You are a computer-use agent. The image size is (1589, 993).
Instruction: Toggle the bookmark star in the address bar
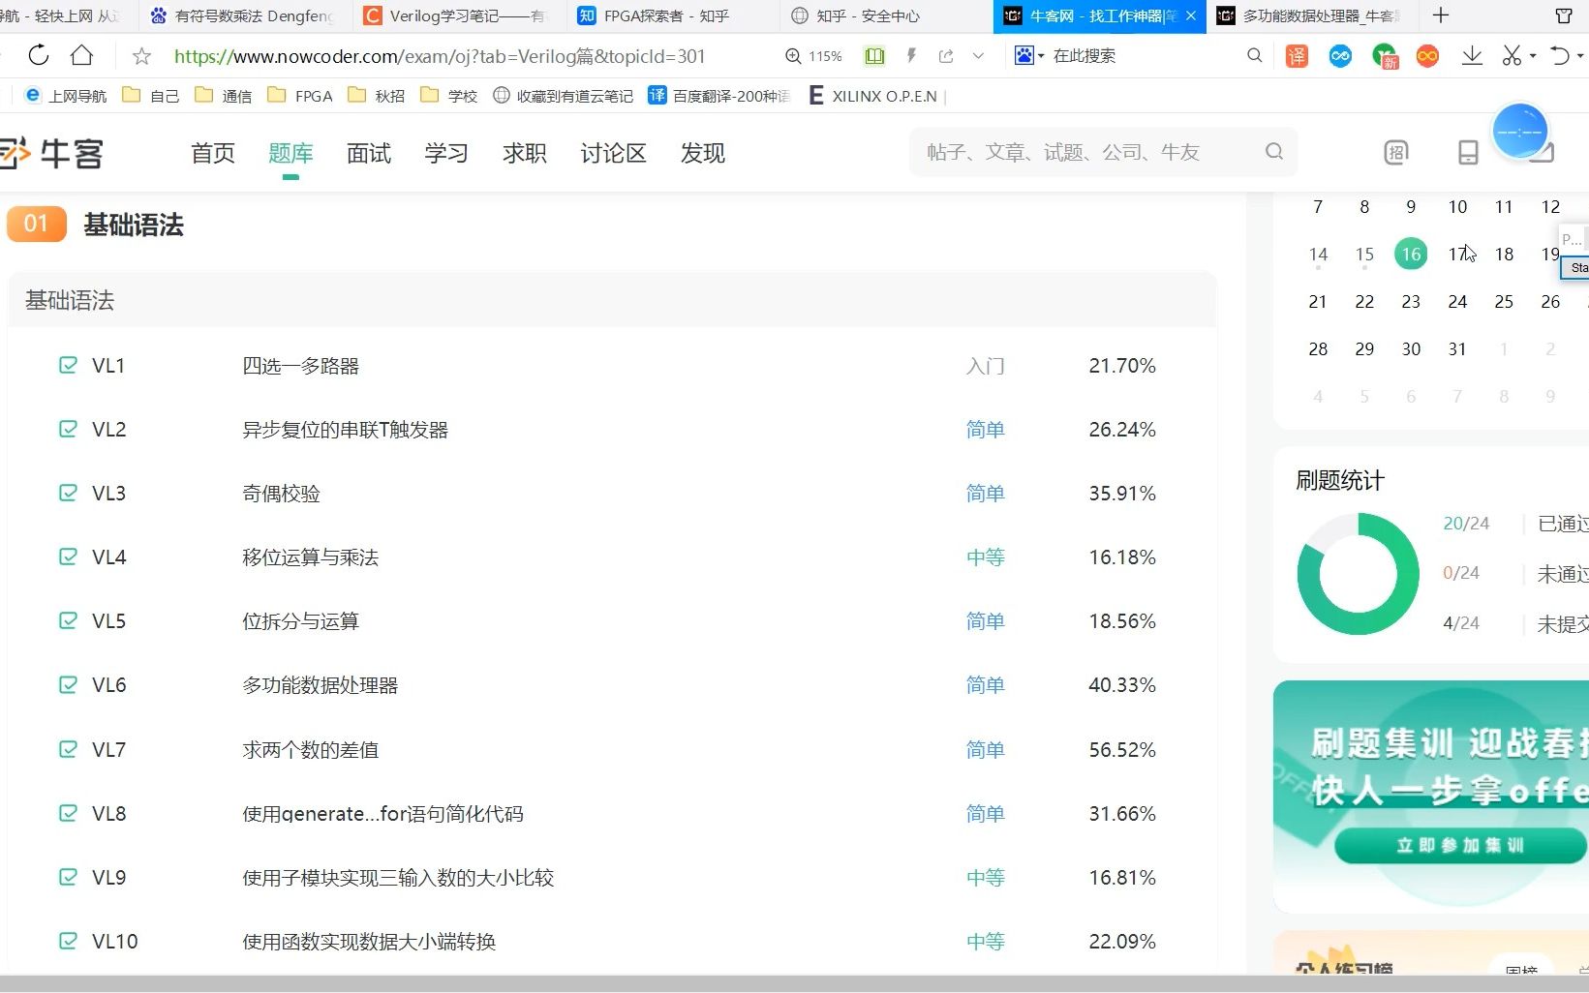pyautogui.click(x=141, y=55)
